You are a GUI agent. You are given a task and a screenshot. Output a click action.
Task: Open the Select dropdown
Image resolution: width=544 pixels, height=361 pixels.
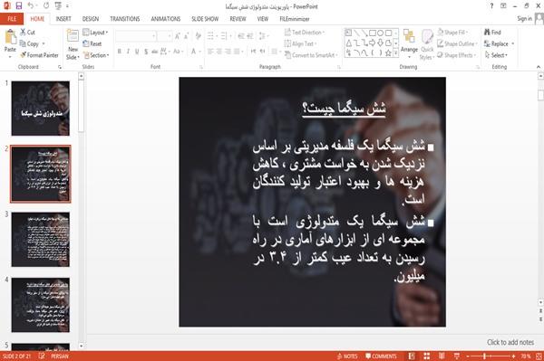[x=497, y=55]
